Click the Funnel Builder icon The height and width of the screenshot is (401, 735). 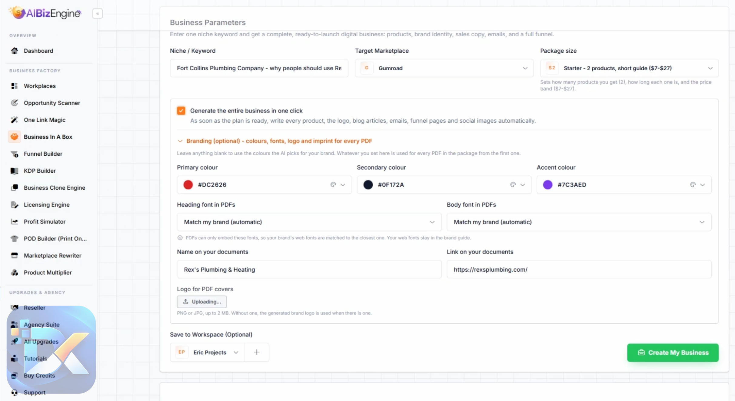15,154
